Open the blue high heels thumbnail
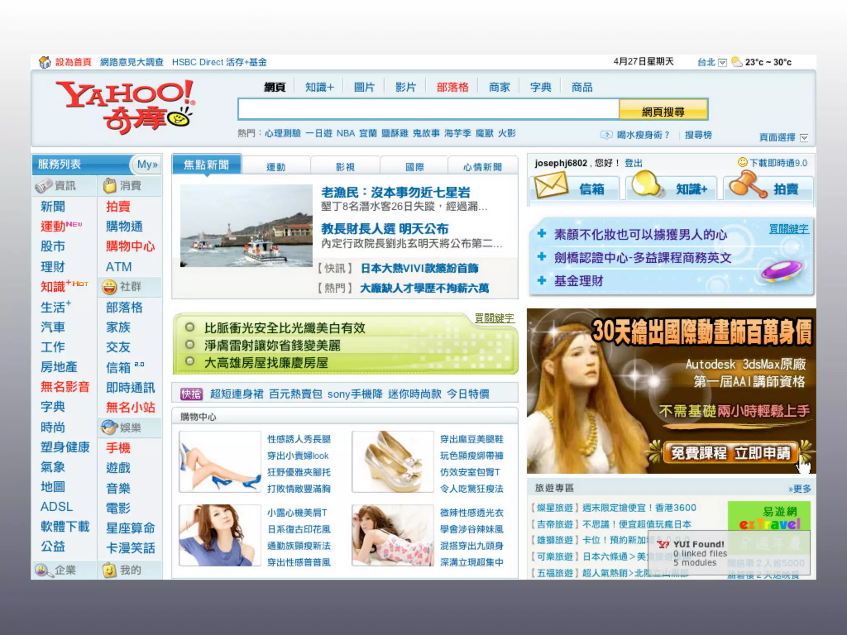 pyautogui.click(x=220, y=461)
